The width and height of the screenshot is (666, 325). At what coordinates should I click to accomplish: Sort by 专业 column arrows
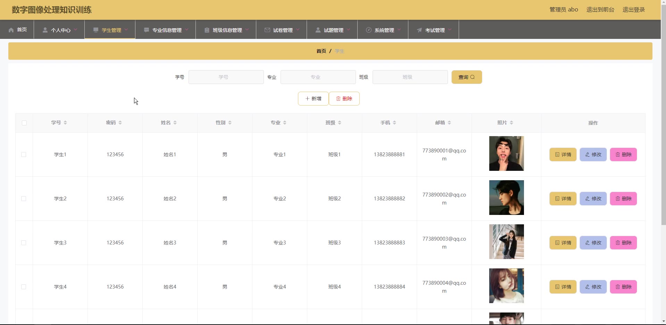point(285,123)
